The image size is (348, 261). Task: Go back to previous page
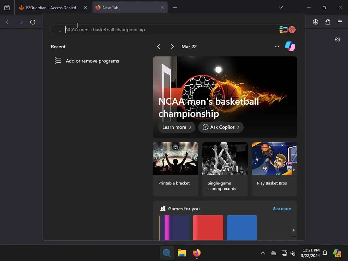click(8, 22)
